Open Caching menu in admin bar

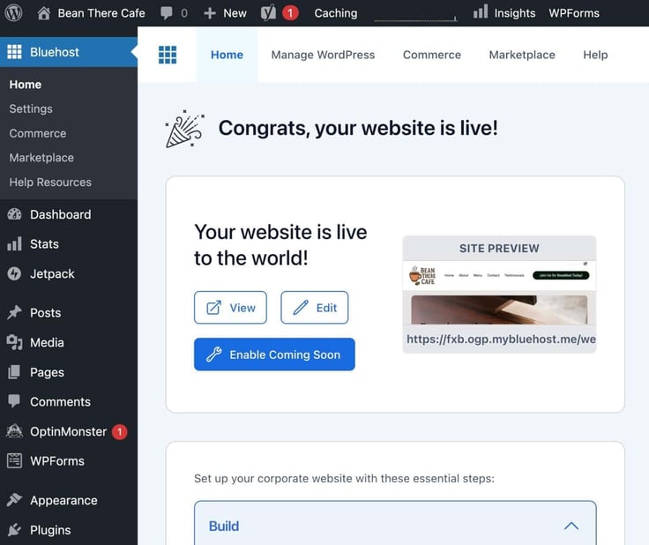coord(336,13)
